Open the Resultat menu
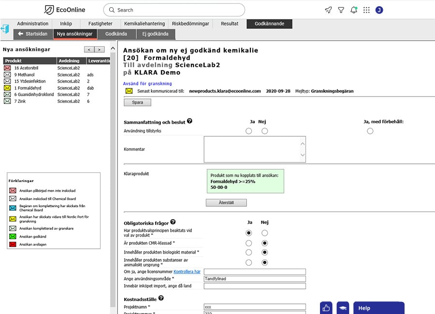The width and height of the screenshot is (435, 314). 230,24
